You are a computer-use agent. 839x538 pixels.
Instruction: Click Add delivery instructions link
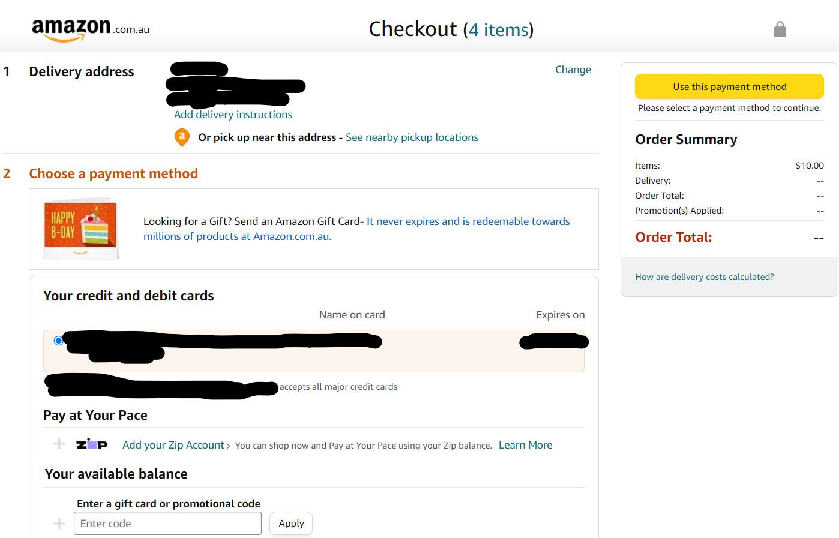233,115
